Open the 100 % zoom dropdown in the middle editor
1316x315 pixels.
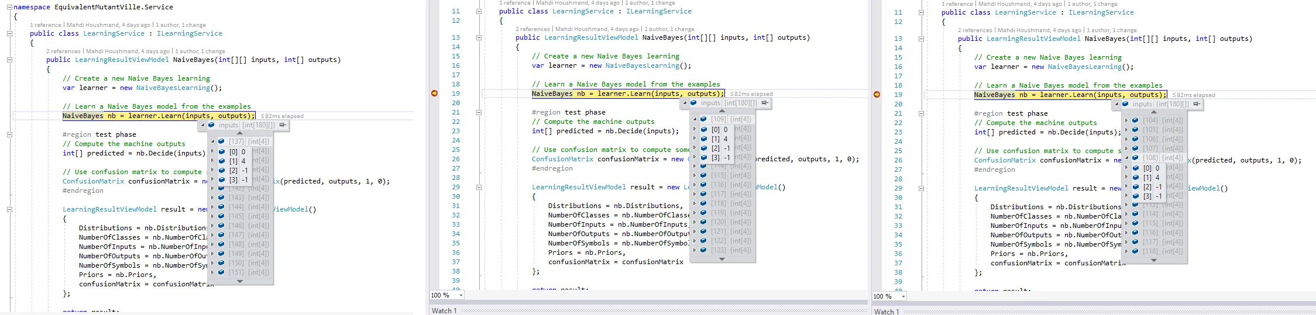tap(461, 296)
